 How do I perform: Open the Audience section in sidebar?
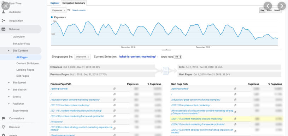(x=15, y=12)
